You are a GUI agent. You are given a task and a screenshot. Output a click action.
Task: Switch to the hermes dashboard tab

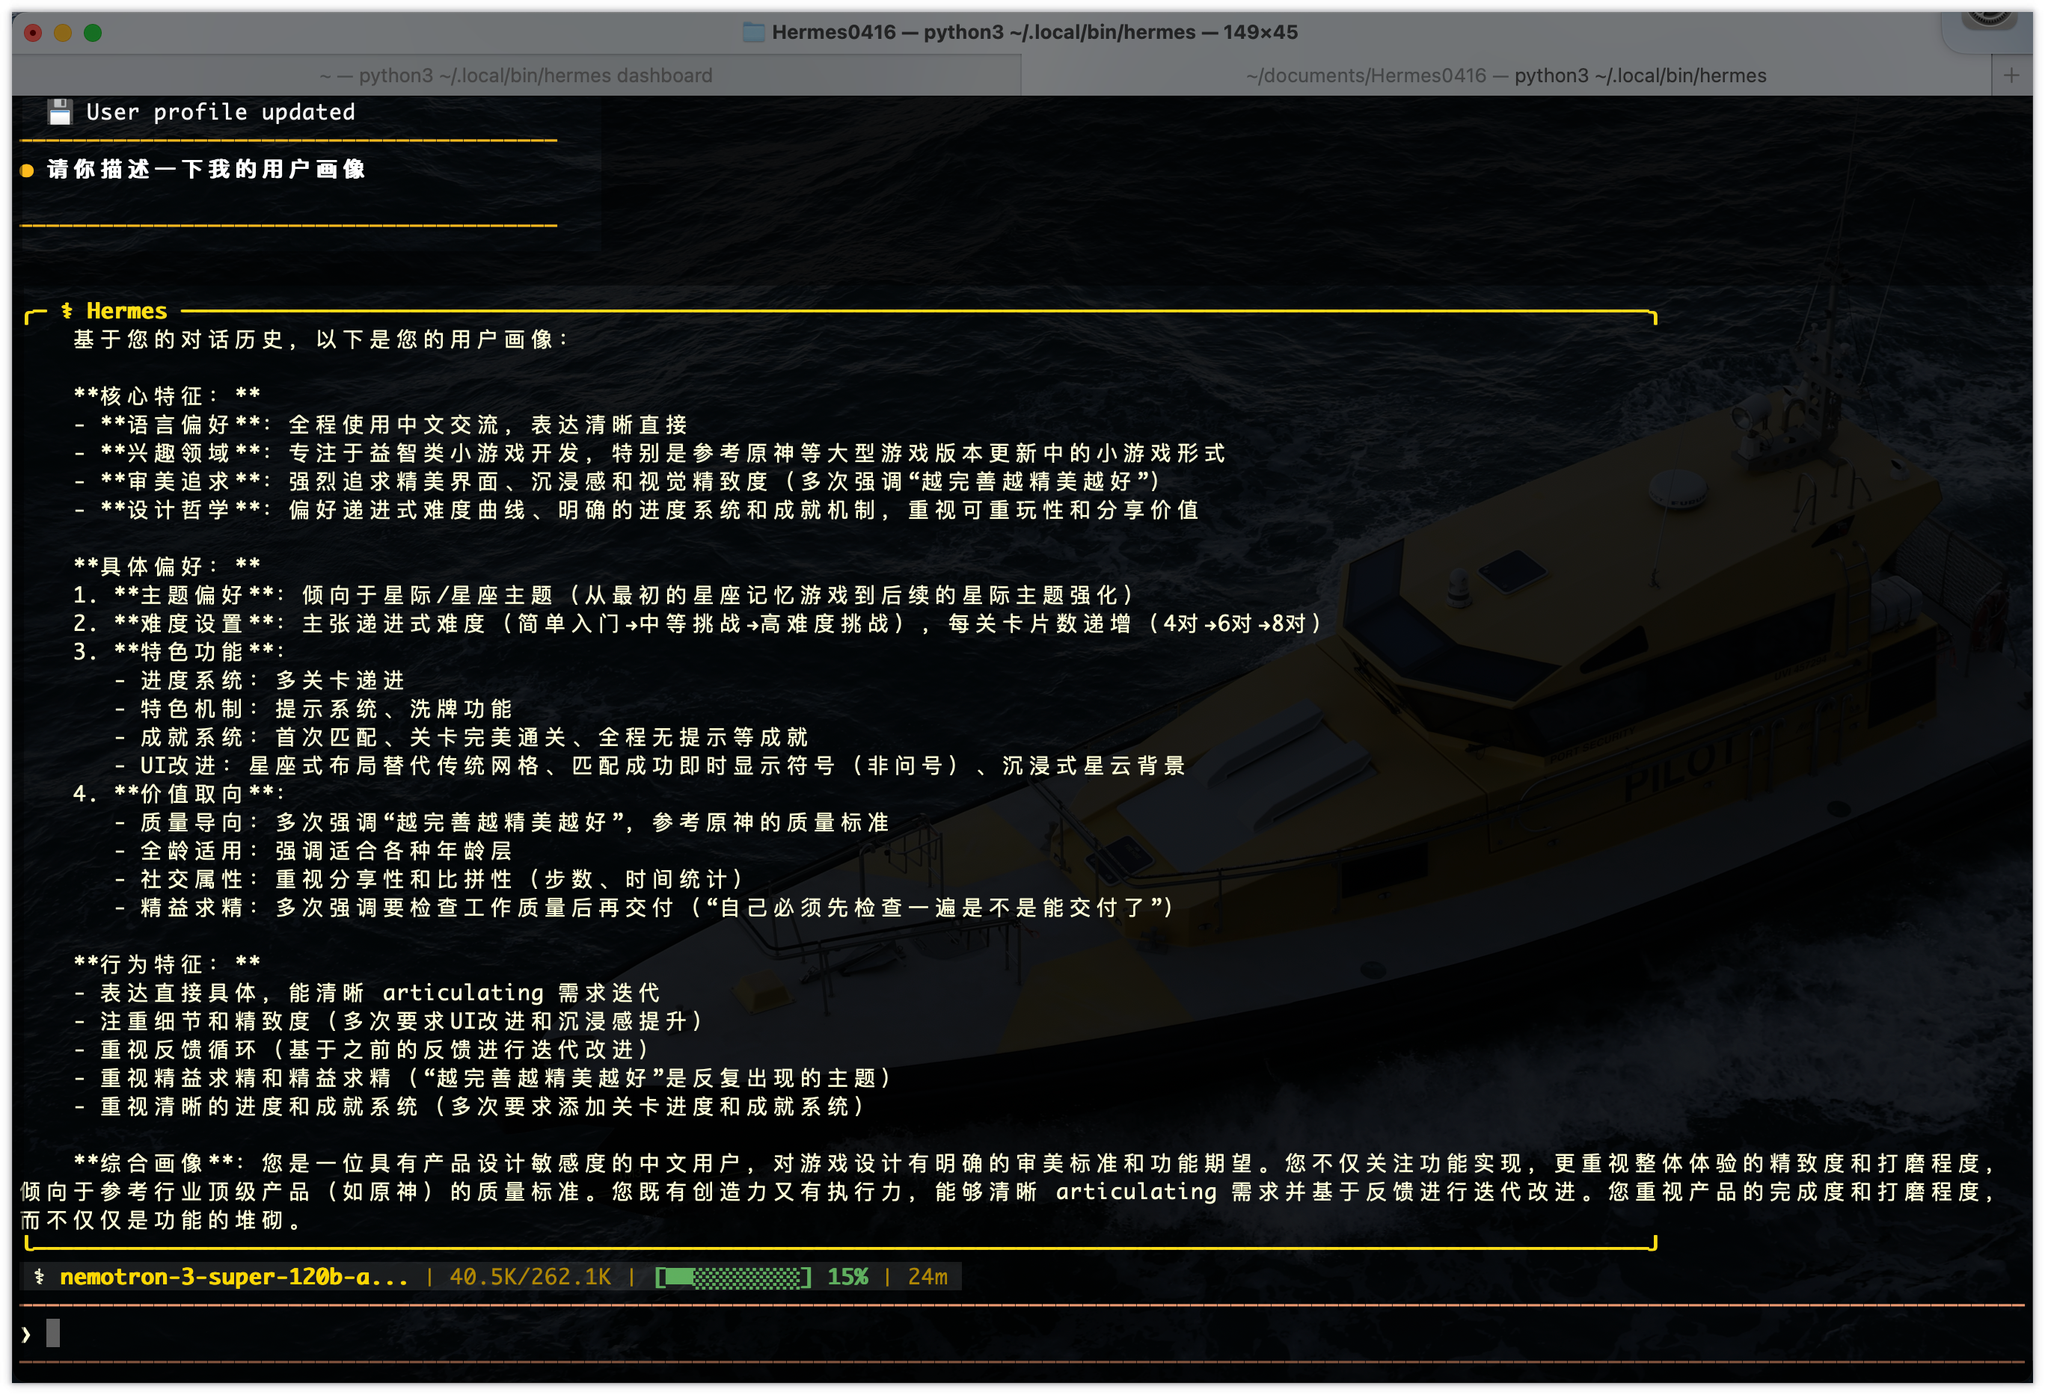pyautogui.click(x=515, y=76)
